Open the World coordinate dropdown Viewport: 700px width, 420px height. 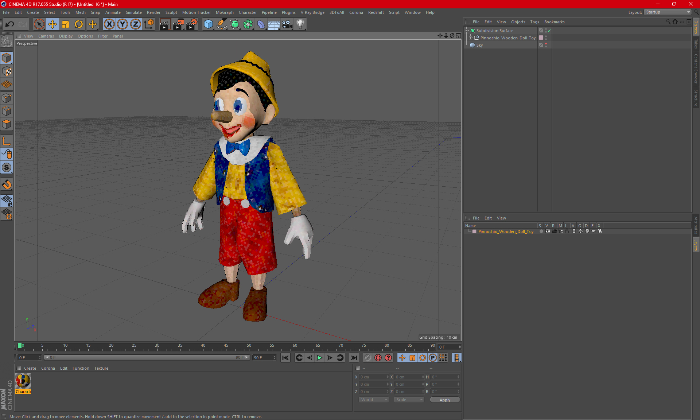point(374,400)
